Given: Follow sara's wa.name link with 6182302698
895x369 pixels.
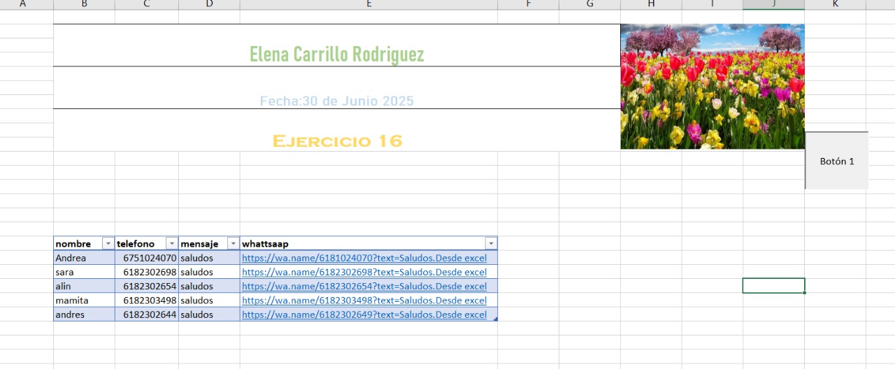Looking at the screenshot, I should click(364, 272).
